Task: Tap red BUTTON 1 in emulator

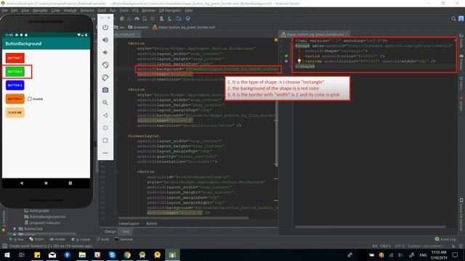Action: (x=15, y=58)
